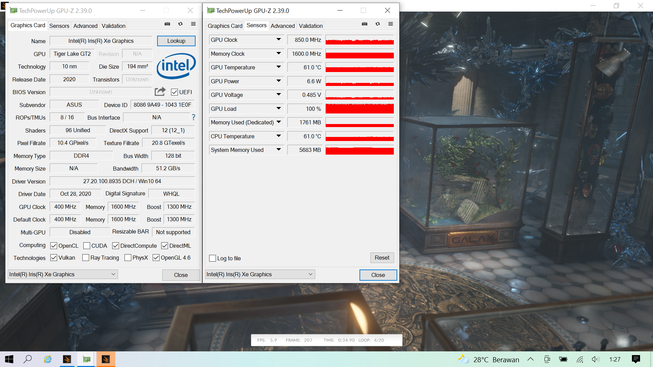
Task: Enable the PhysX checkbox
Action: (x=127, y=258)
